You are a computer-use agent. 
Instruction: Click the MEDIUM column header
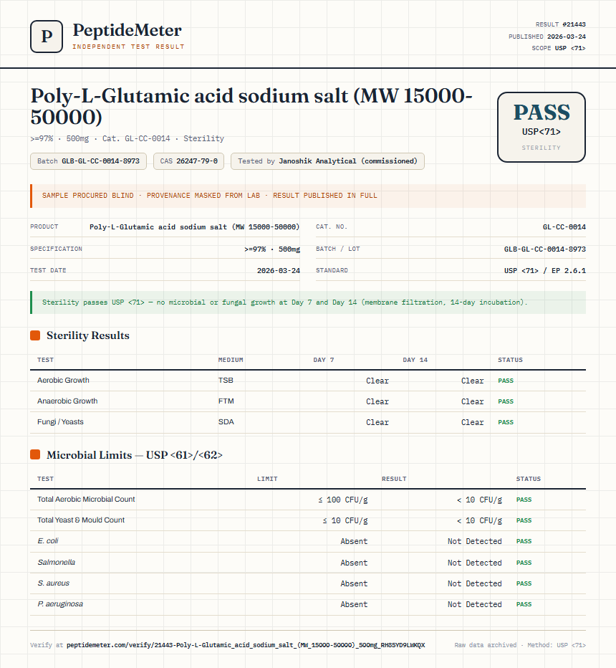231,360
